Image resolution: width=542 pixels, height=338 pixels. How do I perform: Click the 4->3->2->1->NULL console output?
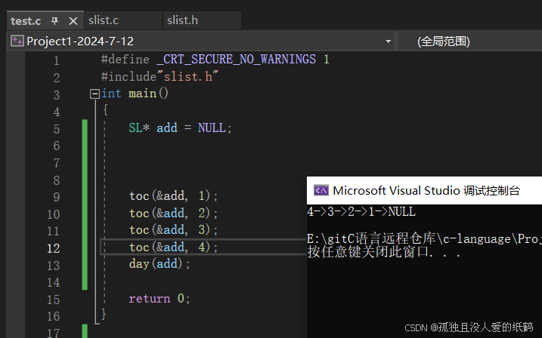361,211
